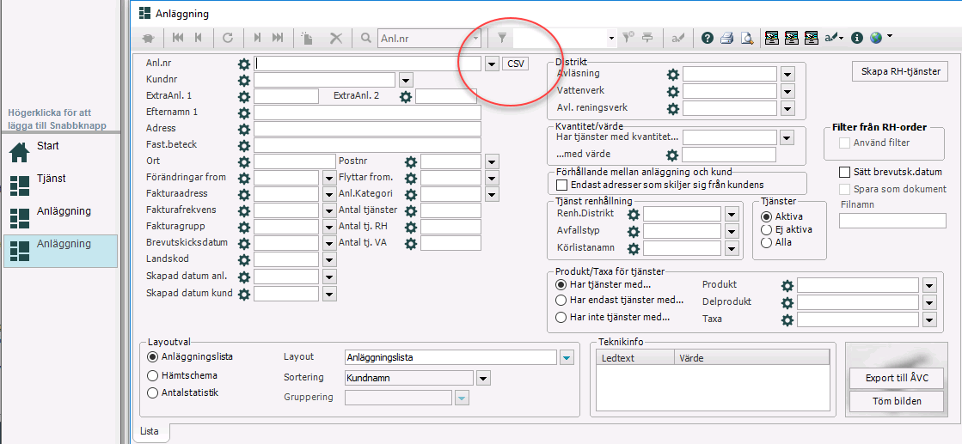Click Export till ÅVC button

897,379
